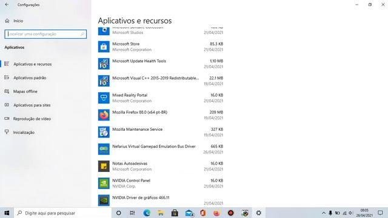This screenshot has height=218, width=388.
Task: Click the Mixed Reality Portal icon
Action: click(104, 98)
